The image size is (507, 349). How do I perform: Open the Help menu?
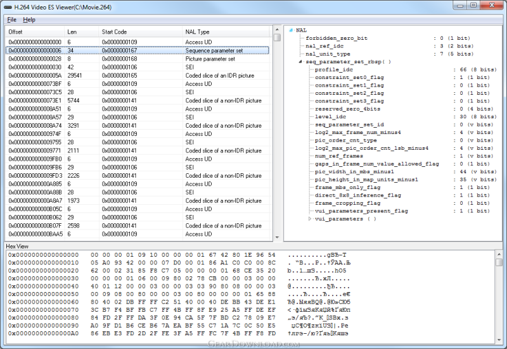[29, 20]
